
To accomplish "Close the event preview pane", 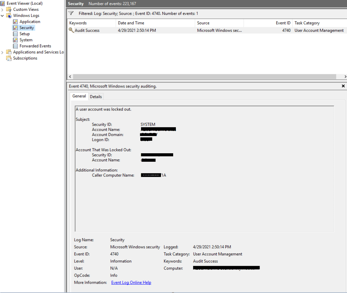I will (343, 86).
